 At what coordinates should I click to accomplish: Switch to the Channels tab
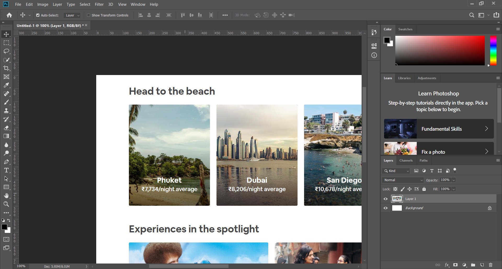[x=406, y=161]
